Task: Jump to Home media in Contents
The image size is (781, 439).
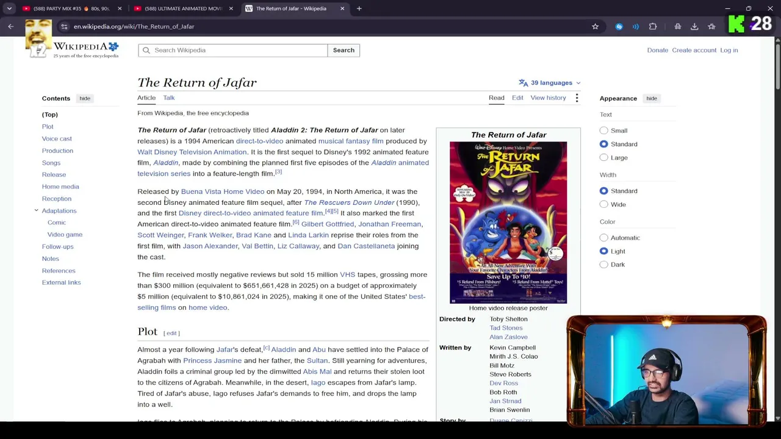Action: click(x=60, y=187)
